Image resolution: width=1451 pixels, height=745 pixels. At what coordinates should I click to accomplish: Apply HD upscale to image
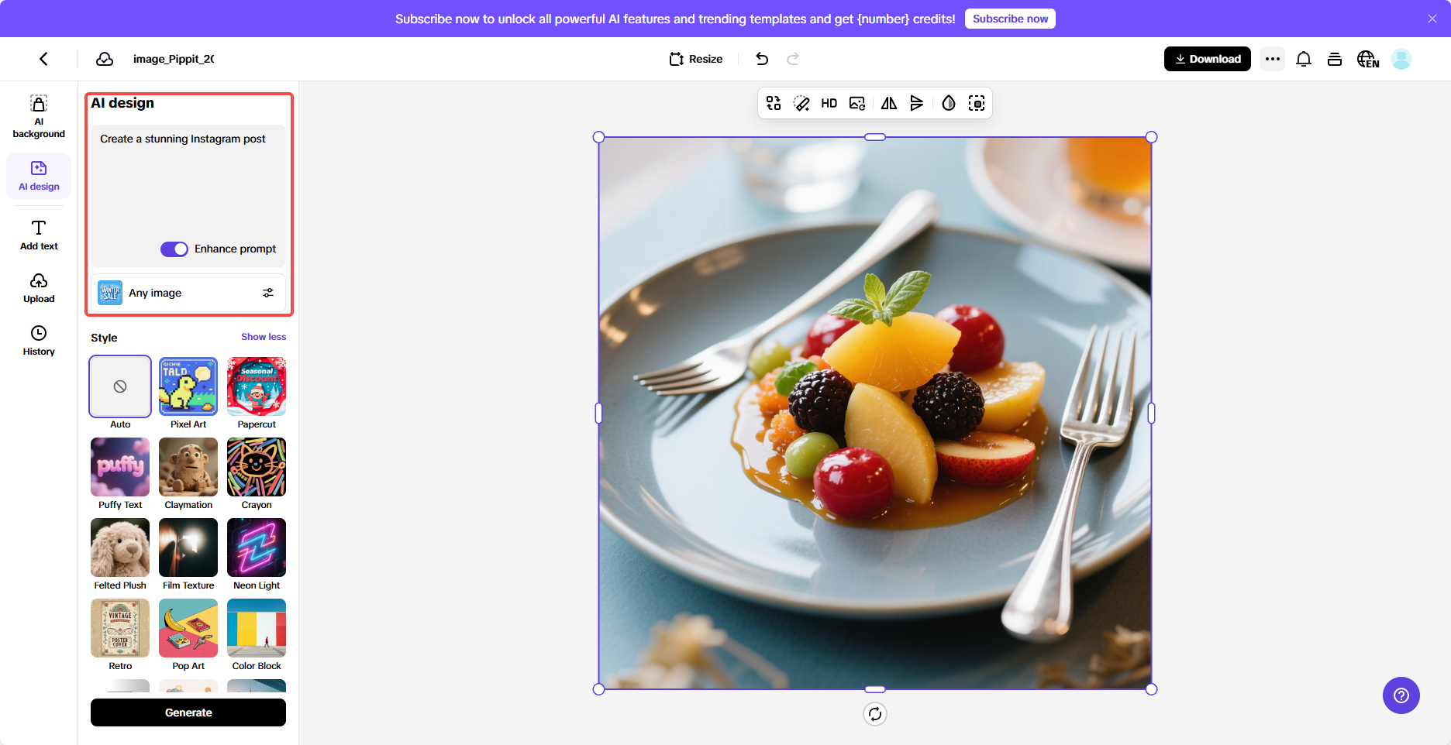point(829,103)
